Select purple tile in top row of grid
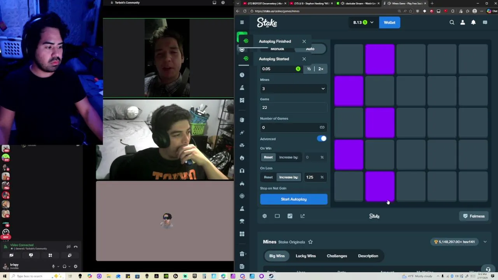This screenshot has width=498, height=280. (x=380, y=59)
